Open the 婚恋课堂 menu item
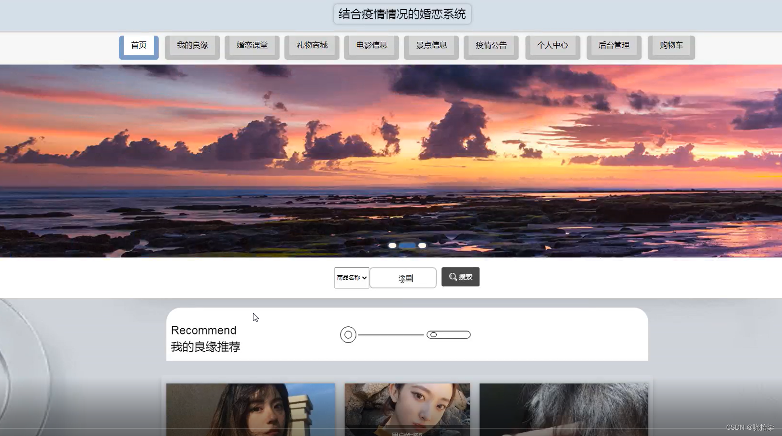This screenshot has width=782, height=436. point(252,47)
